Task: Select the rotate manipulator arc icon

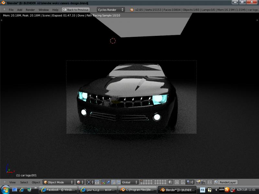Action: pos(113,182)
